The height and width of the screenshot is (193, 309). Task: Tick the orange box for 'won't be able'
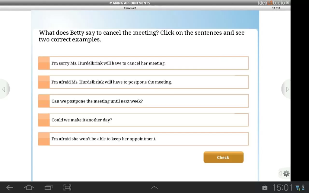coord(44,139)
